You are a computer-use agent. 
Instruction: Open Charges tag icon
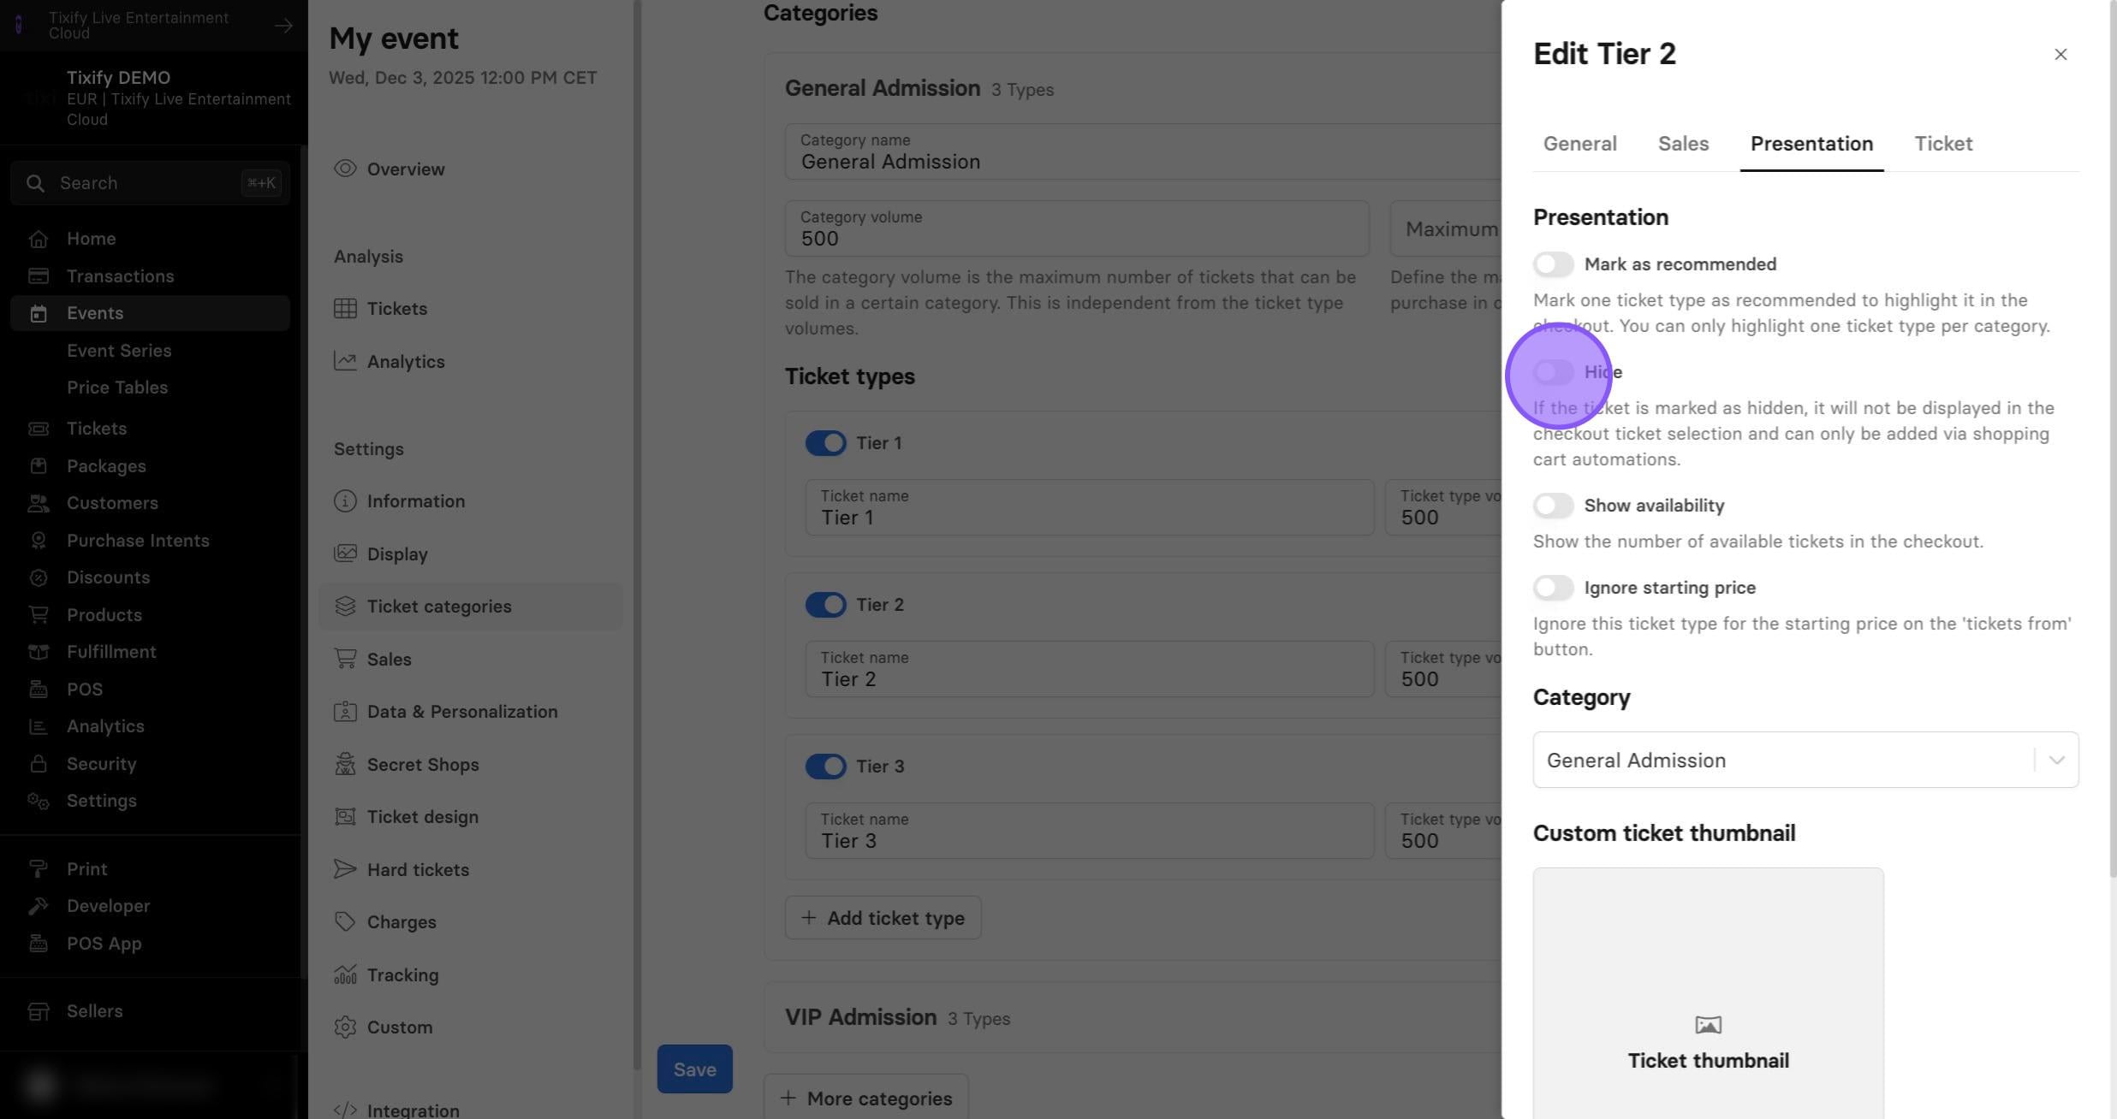345,921
